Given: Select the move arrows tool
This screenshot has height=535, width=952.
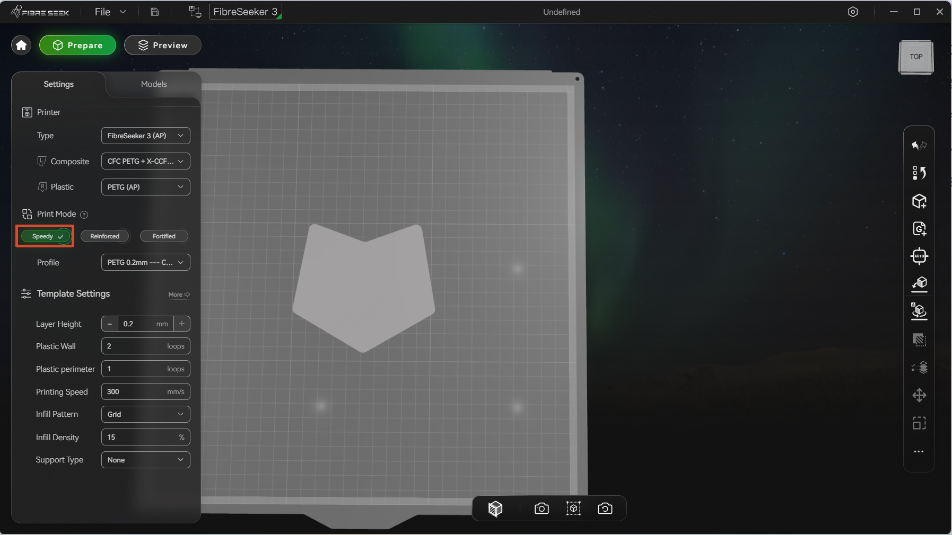Looking at the screenshot, I should pos(919,395).
